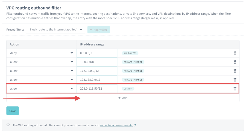Edit the 0.0.0.0/0 IP range field
Screen dimensions: 246x132
(97, 53)
